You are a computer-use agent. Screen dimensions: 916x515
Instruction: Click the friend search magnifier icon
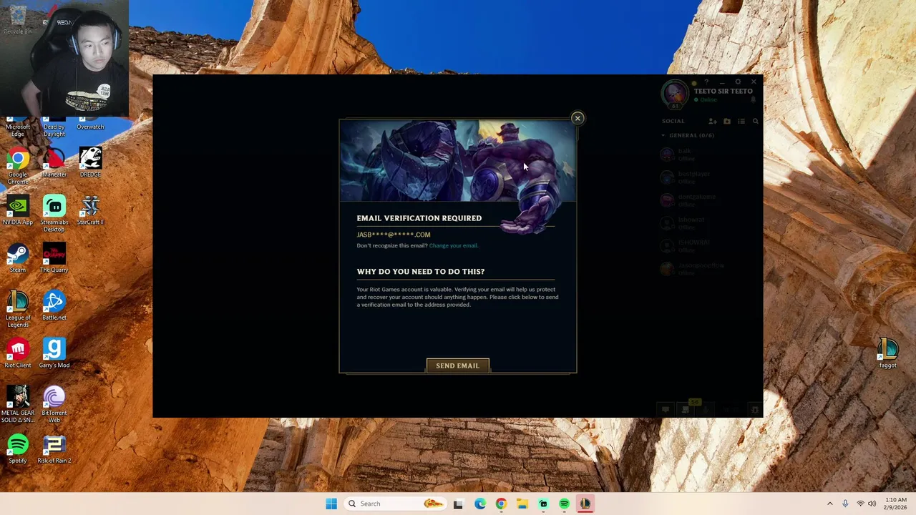coord(755,122)
